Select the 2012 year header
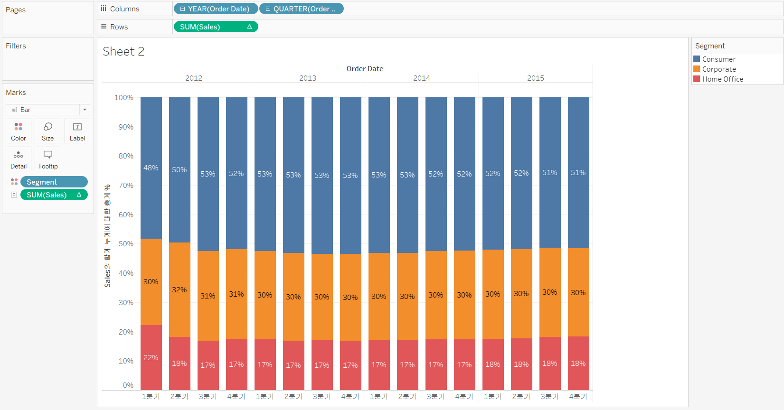The image size is (784, 410). (x=194, y=78)
